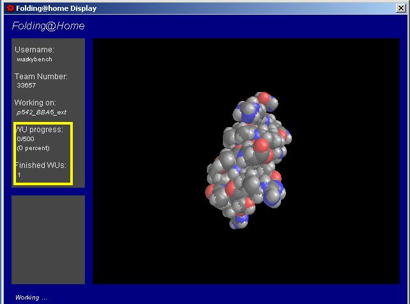Select the username value waskybench
The width and height of the screenshot is (410, 304).
click(34, 59)
